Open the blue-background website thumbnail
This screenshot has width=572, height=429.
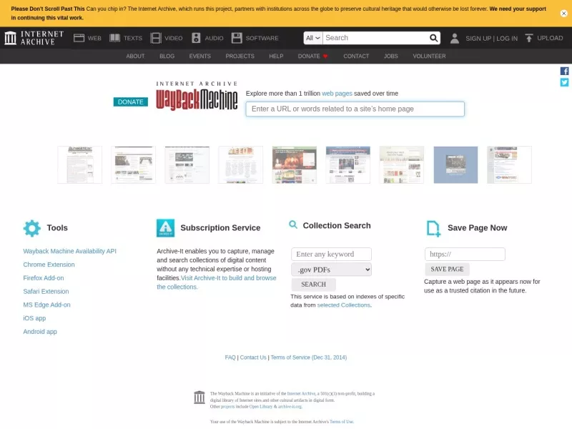[455, 165]
